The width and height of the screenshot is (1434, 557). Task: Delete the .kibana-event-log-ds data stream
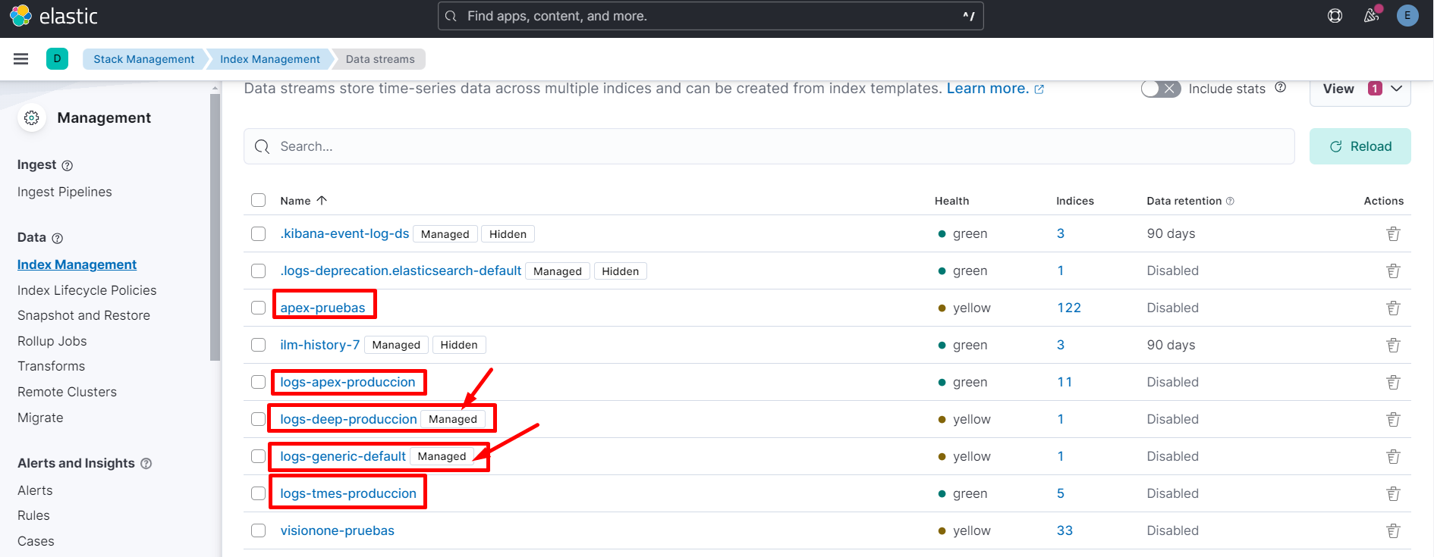click(1393, 233)
